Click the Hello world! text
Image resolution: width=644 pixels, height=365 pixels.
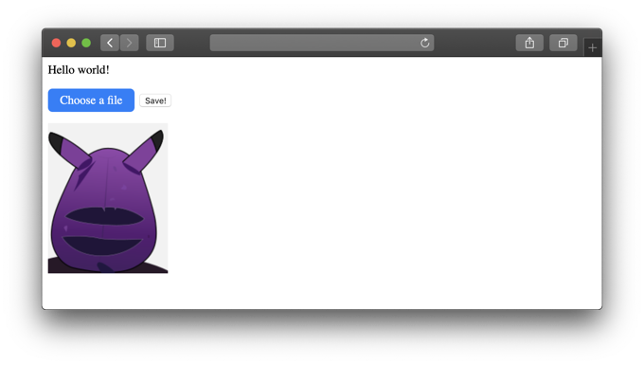79,70
